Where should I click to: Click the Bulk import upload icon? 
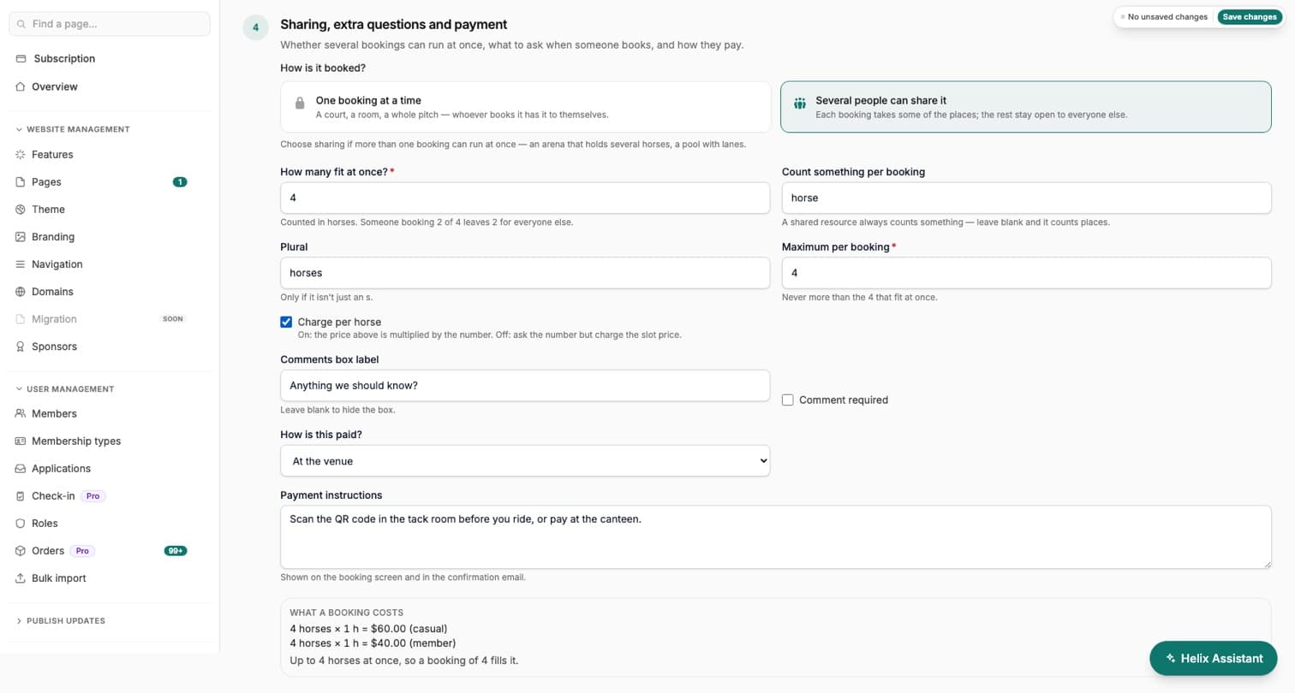21,578
